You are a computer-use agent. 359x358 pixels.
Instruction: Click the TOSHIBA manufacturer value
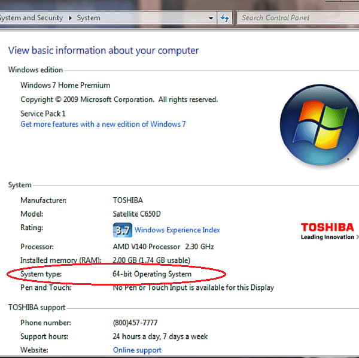(128, 200)
